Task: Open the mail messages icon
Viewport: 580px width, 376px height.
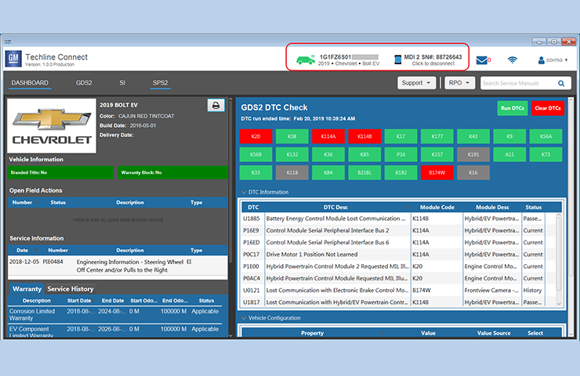Action: pyautogui.click(x=481, y=60)
